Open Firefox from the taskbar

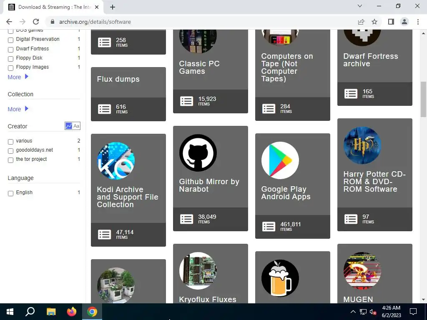(72, 312)
